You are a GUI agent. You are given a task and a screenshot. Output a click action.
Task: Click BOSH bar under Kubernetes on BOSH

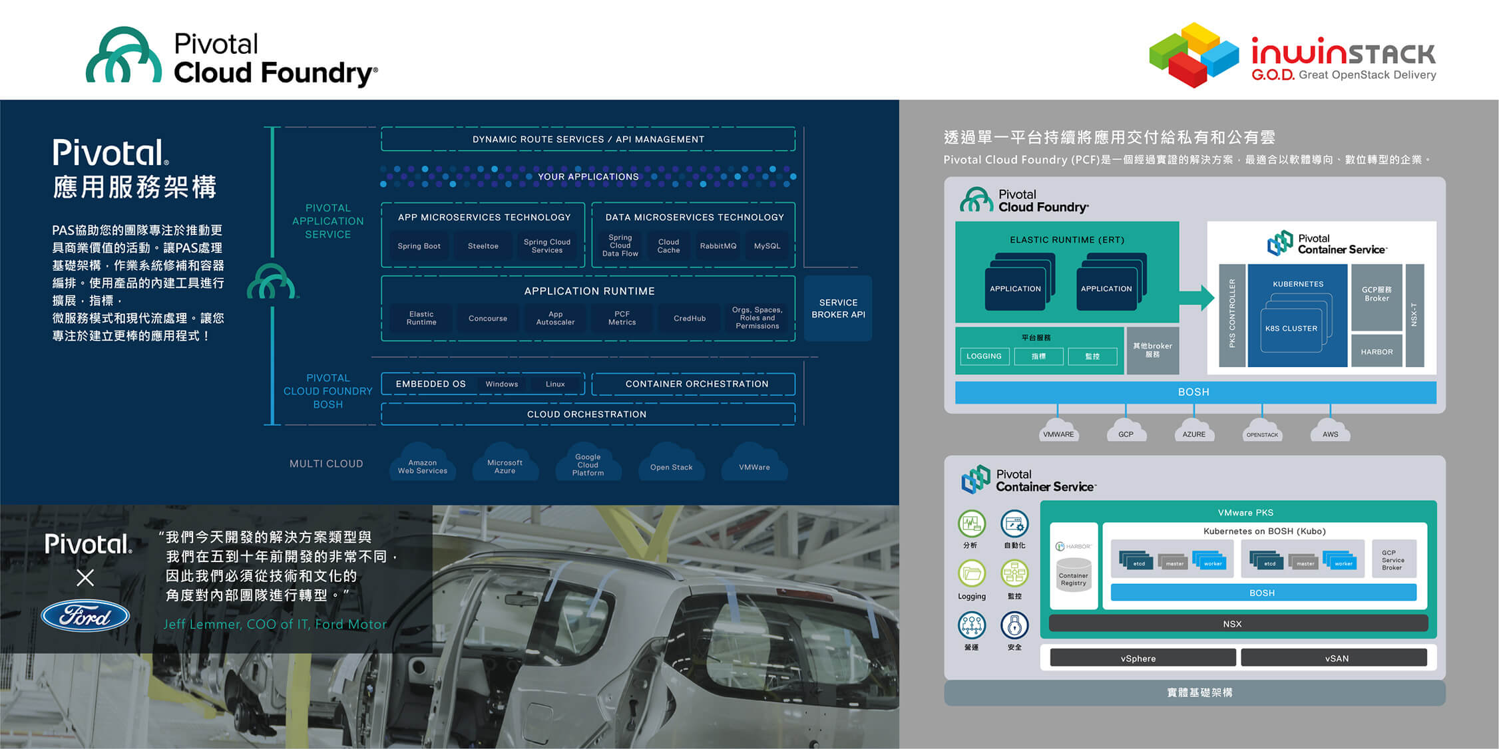pyautogui.click(x=1263, y=592)
